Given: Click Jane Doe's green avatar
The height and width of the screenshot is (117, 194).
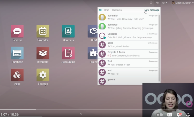Looking at the screenshot, I should click(102, 26).
